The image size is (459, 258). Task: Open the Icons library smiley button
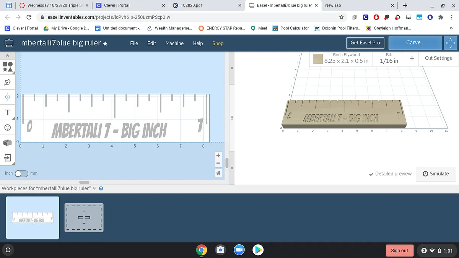tap(8, 127)
